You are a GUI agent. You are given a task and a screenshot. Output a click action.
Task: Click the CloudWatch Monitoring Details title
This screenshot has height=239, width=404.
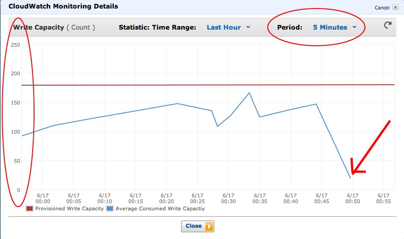pos(63,7)
